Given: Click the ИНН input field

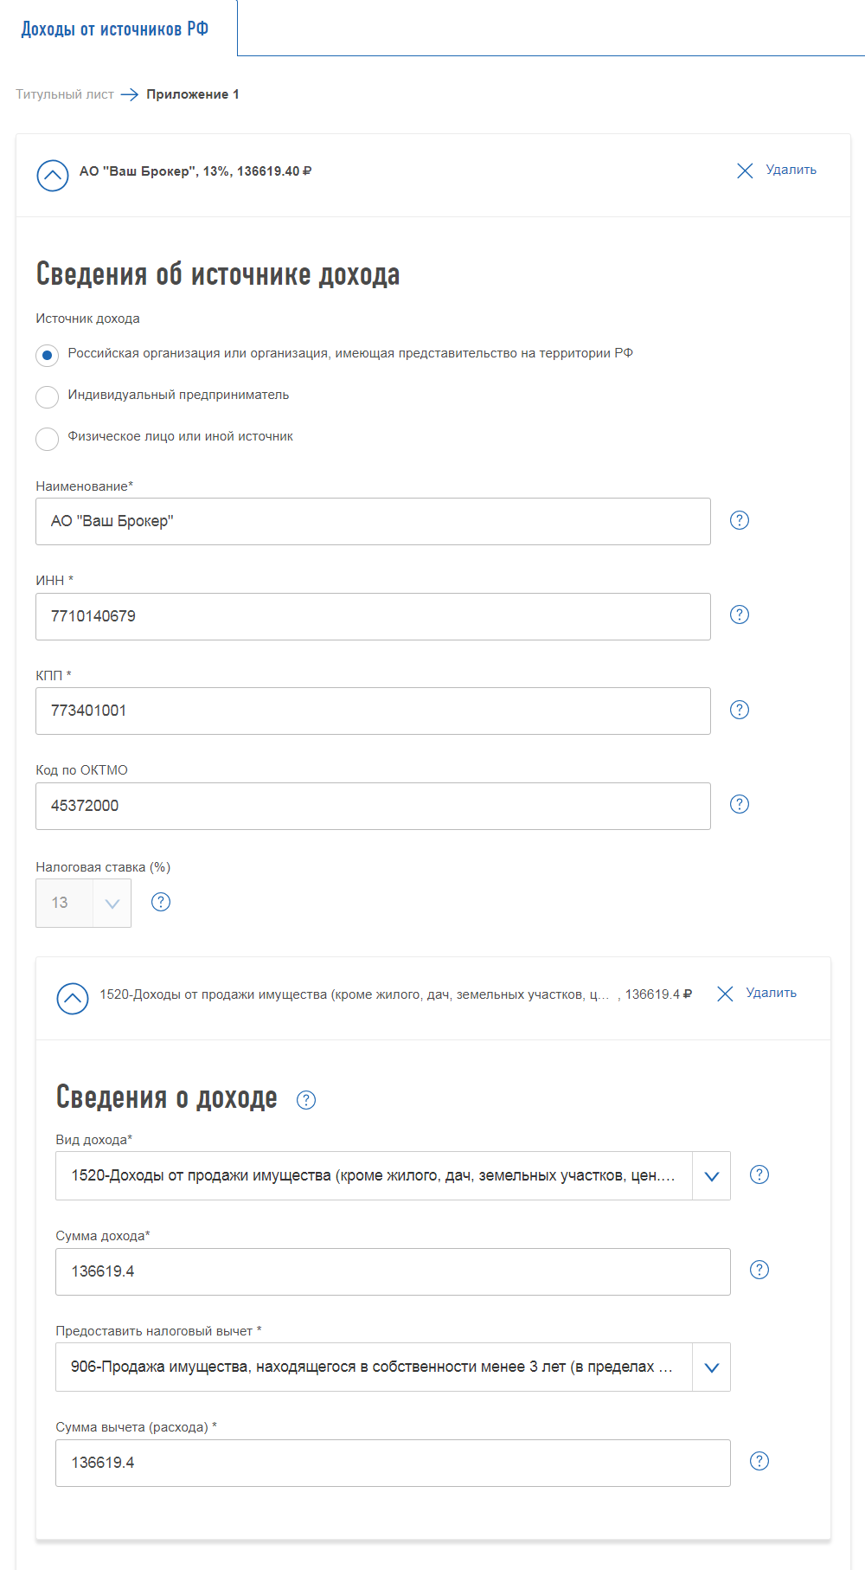Looking at the screenshot, I should (373, 616).
